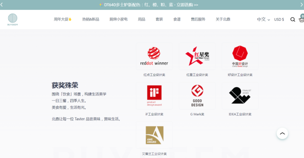
Task: Expand the 中文 language dropdown
Action: [263, 19]
